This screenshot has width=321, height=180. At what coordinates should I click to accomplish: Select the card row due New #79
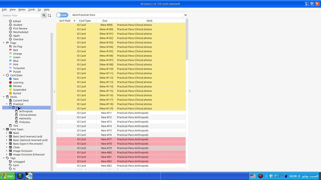click(121, 148)
